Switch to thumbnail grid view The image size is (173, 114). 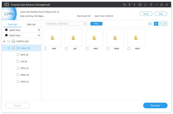156,24
